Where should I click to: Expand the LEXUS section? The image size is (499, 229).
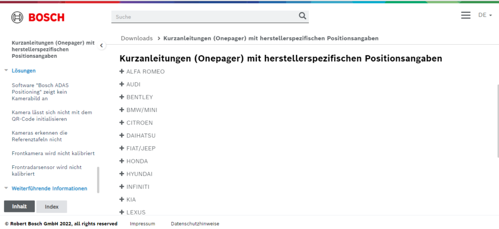coord(133,212)
